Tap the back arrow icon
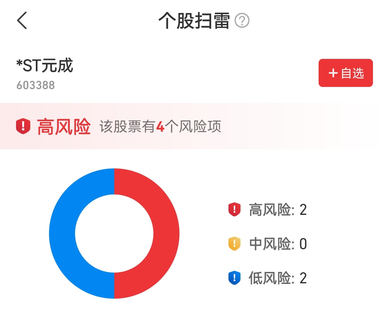Image resolution: width=389 pixels, height=312 pixels. [x=22, y=20]
